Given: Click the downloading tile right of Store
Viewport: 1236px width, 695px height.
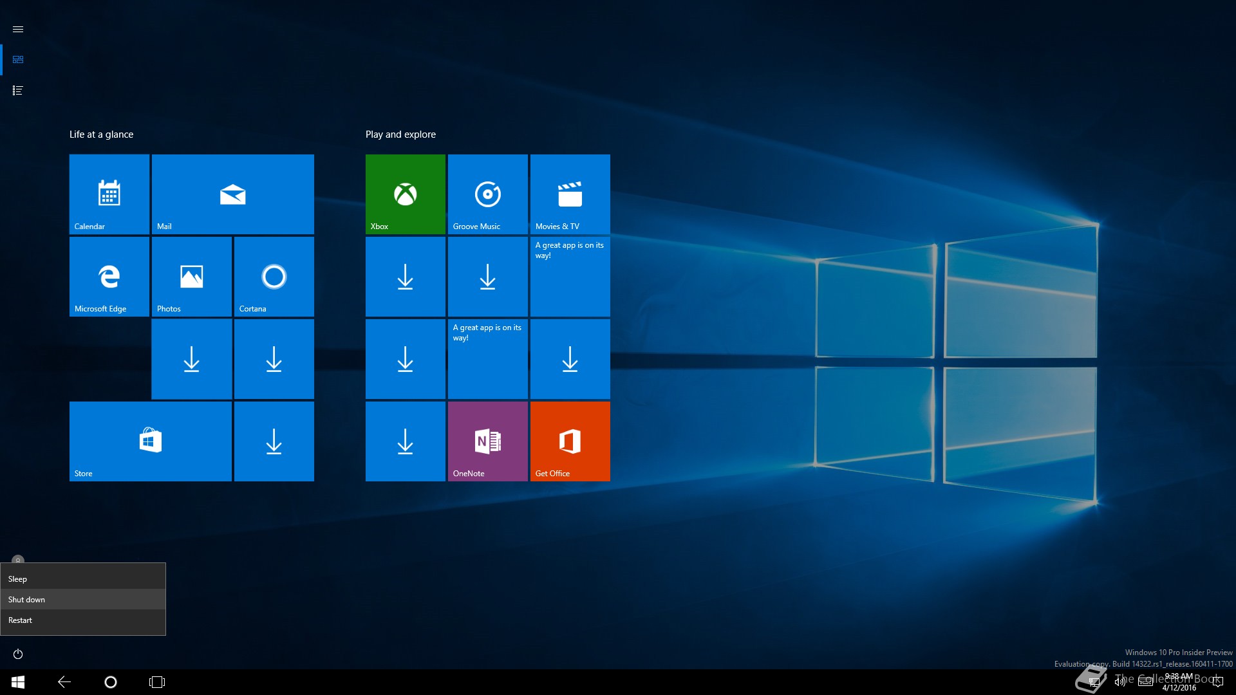Looking at the screenshot, I should pos(274,441).
